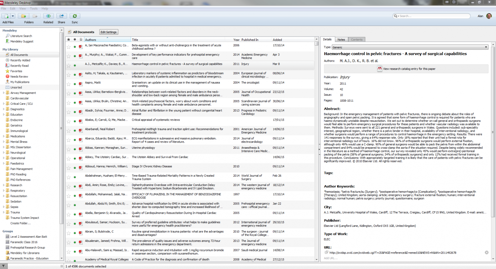Favorite the Granisetron update paper by Aapro
This screenshot has height=269, width=496.
click(x=69, y=84)
